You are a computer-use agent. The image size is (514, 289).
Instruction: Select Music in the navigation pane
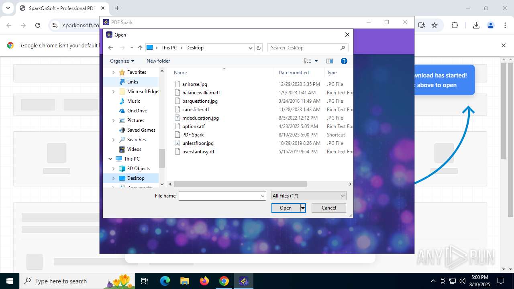133,101
